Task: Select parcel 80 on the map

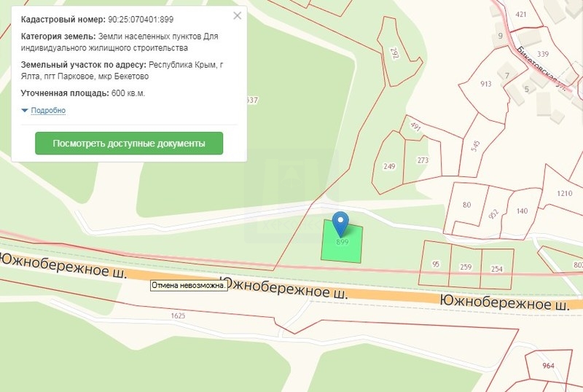Action: coord(466,205)
